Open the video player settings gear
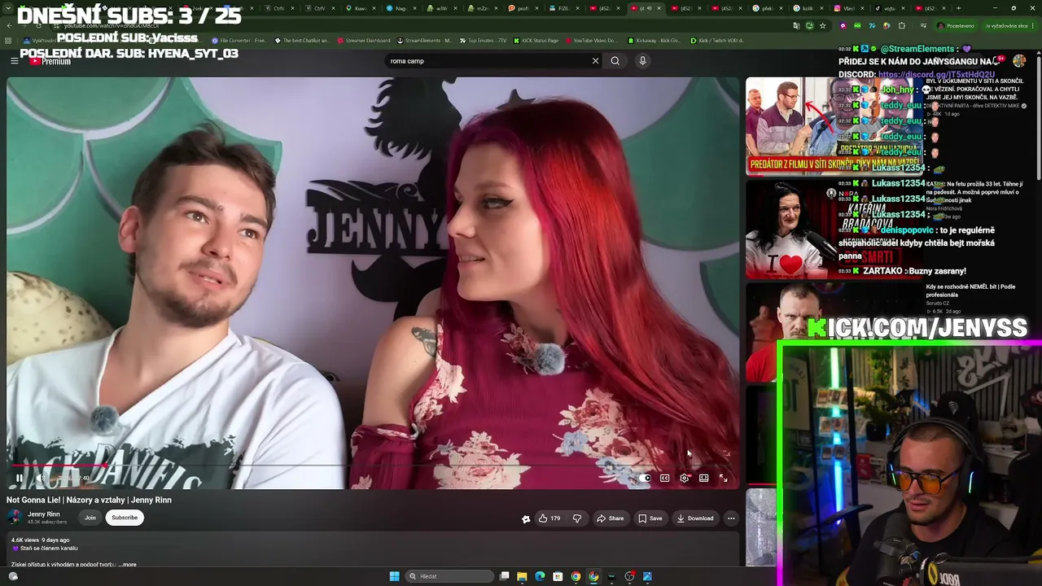1042x586 pixels. click(x=684, y=478)
